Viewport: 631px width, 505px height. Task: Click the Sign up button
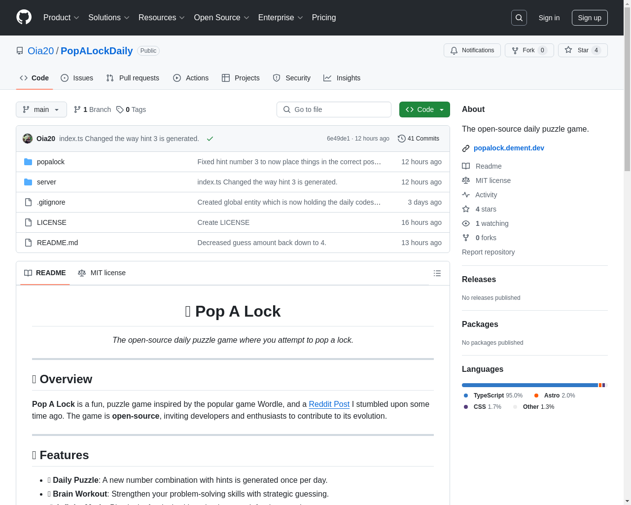point(590,18)
